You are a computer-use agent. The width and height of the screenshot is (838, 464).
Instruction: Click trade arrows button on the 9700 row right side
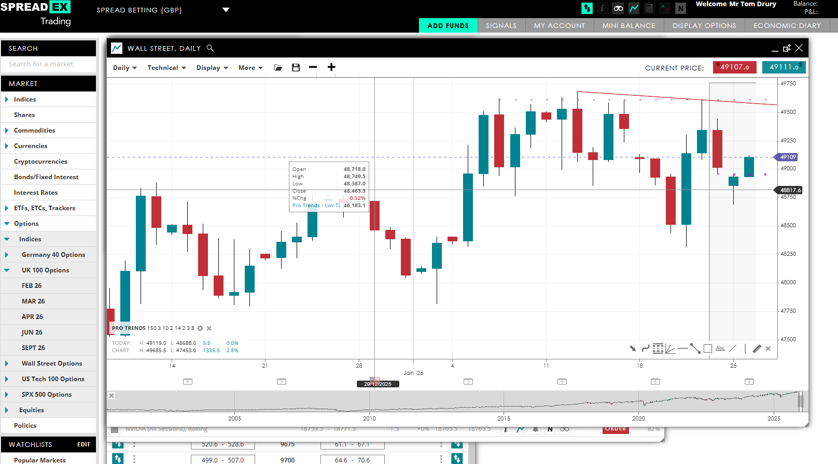click(457, 459)
